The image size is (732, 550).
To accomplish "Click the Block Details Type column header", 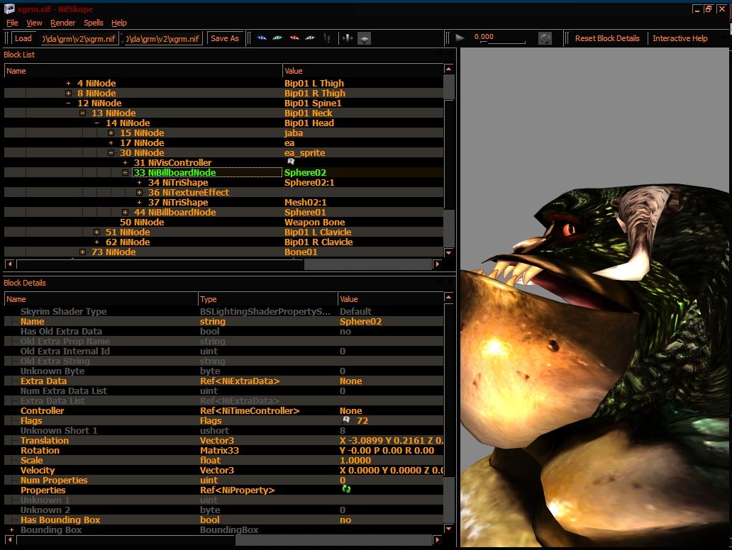I will 267,299.
